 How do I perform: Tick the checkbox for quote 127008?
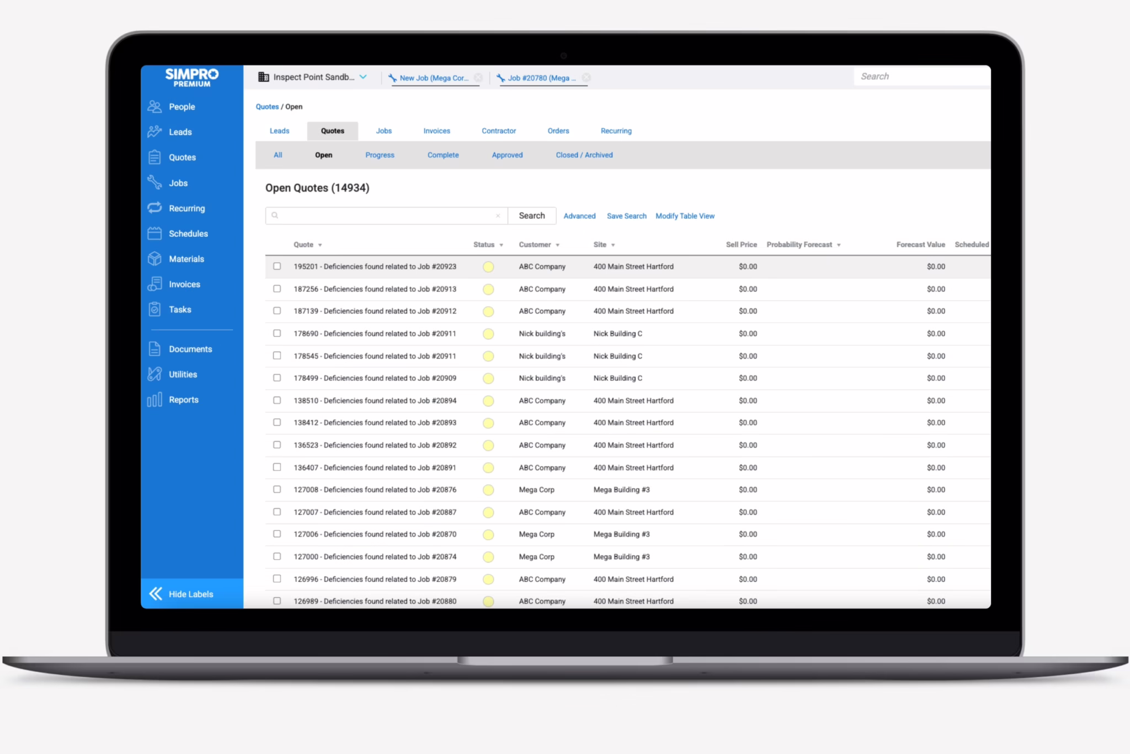point(277,490)
